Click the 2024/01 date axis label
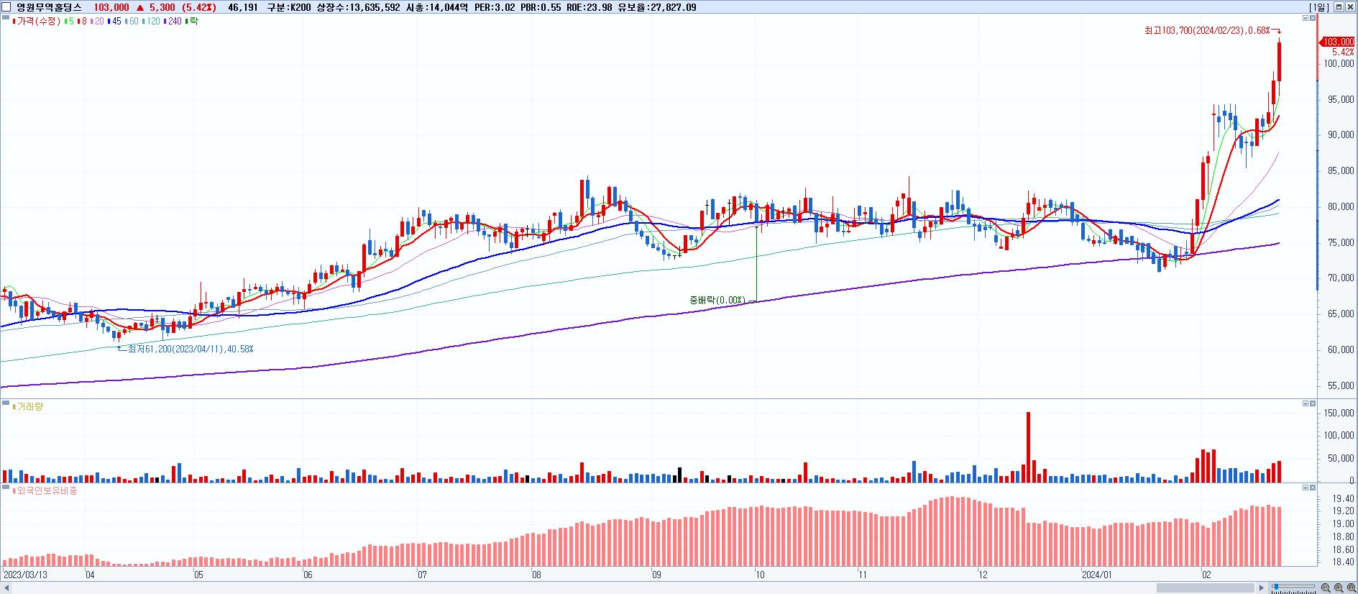This screenshot has height=594, width=1358. click(1097, 575)
